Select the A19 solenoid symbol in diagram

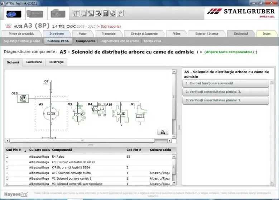(120, 113)
